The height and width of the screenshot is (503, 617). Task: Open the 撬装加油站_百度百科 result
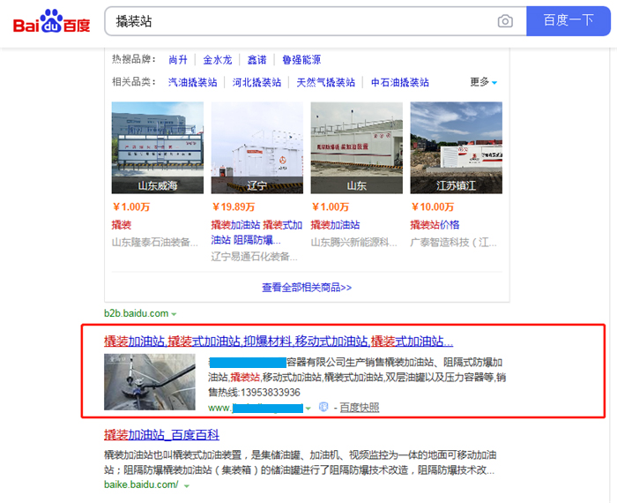[x=161, y=435]
